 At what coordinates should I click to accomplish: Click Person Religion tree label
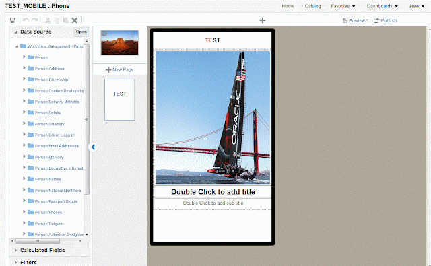(x=48, y=224)
